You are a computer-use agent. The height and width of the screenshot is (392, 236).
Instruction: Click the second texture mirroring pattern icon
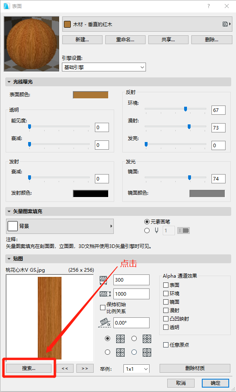(x=147, y=339)
